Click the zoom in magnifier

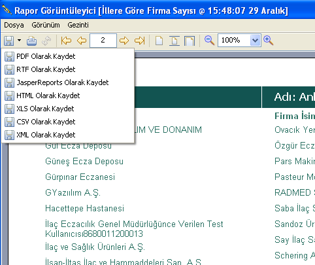[x=269, y=41]
